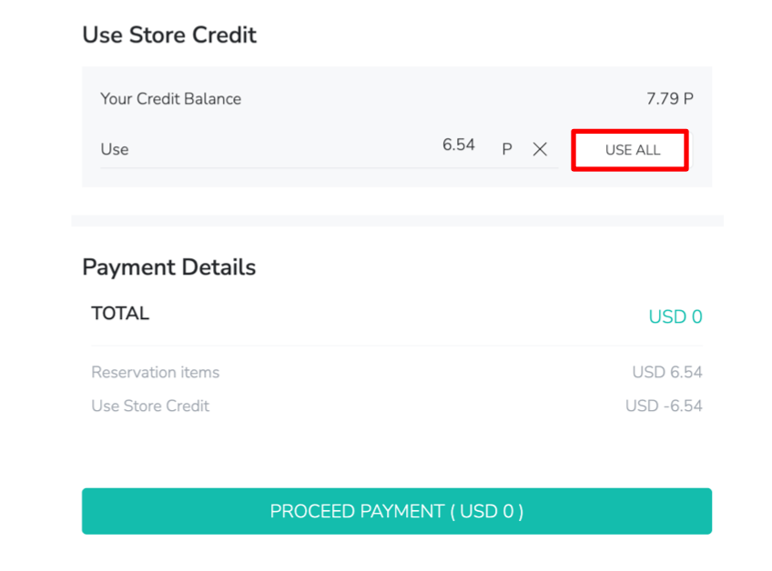Select the TOTAL label in Payment Details
The image size is (772, 571).
(119, 313)
